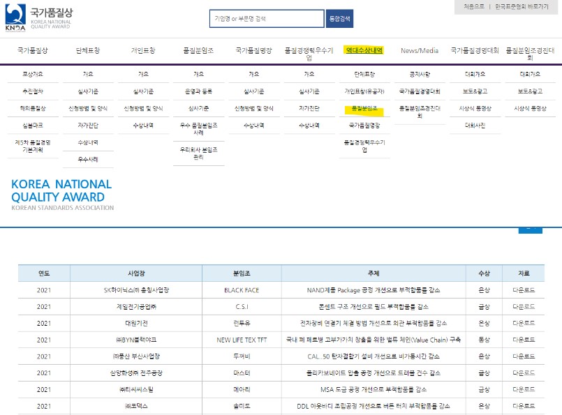The height and width of the screenshot is (415, 562).
Task: Open the 품질분임조 main menu
Action: coord(198,50)
